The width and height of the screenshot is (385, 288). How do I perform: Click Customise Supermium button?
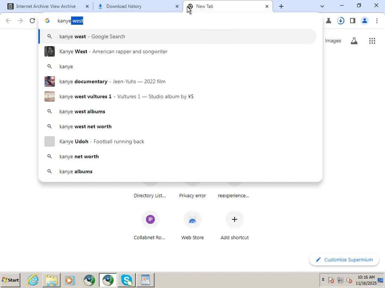[344, 259]
